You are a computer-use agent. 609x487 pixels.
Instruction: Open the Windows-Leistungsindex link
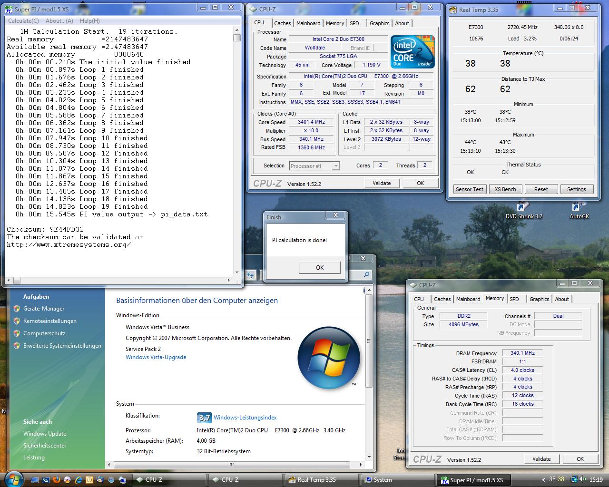245,418
